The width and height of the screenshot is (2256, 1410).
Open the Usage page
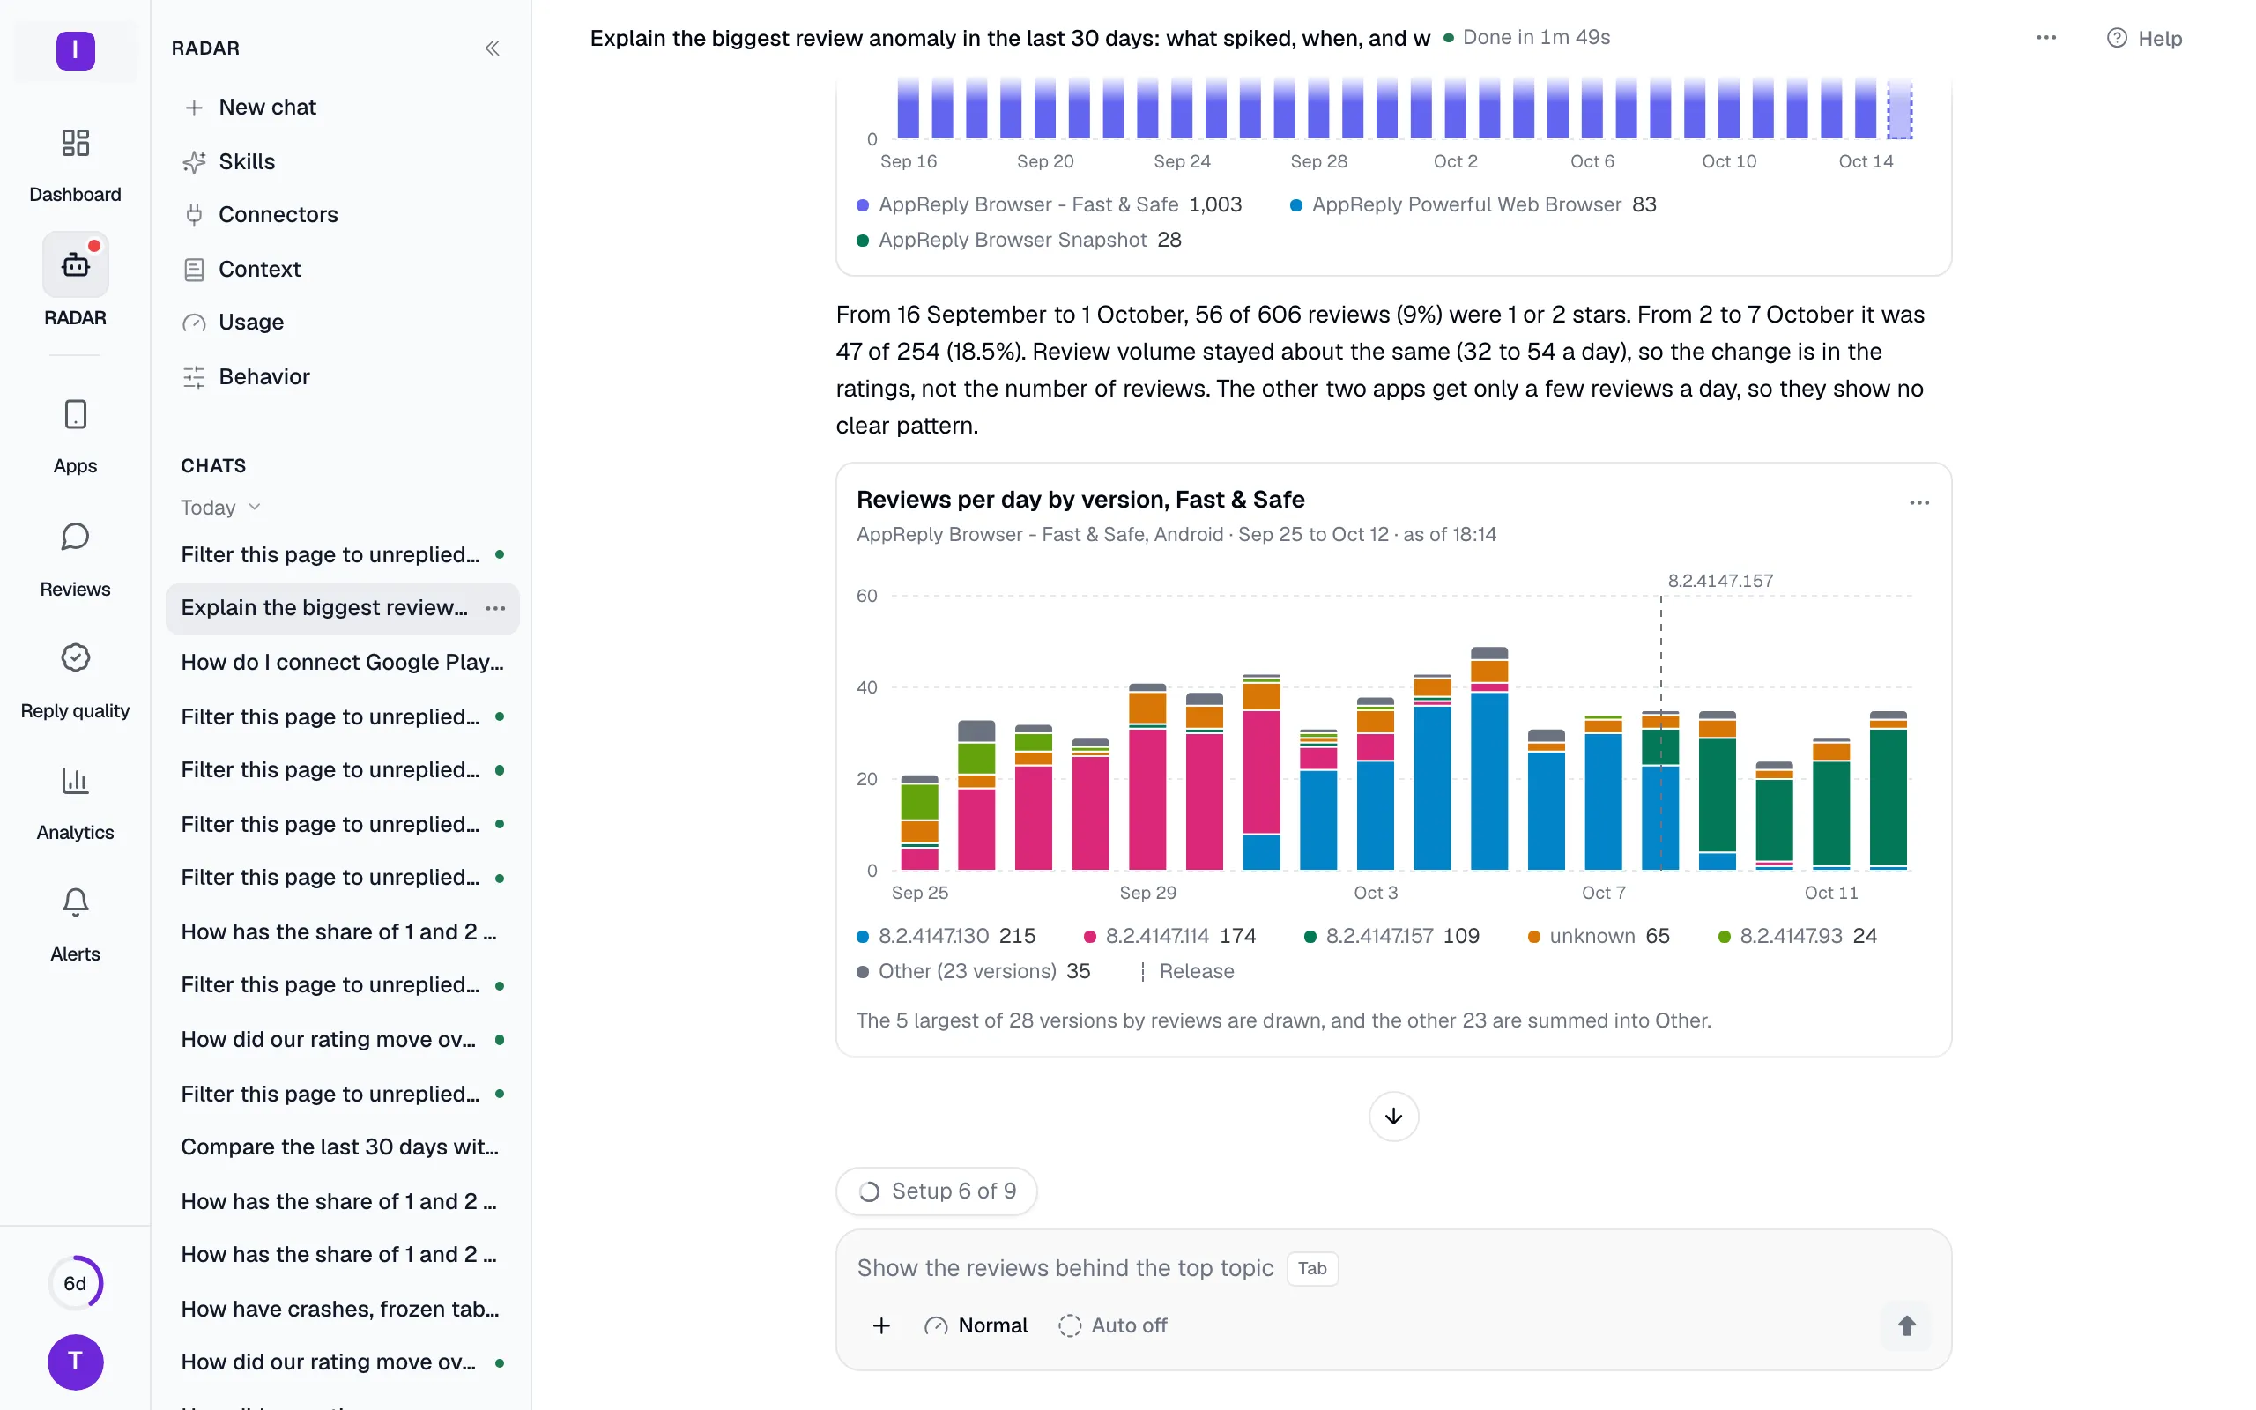point(342,322)
